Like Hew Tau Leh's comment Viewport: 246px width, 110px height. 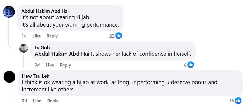point(37,101)
